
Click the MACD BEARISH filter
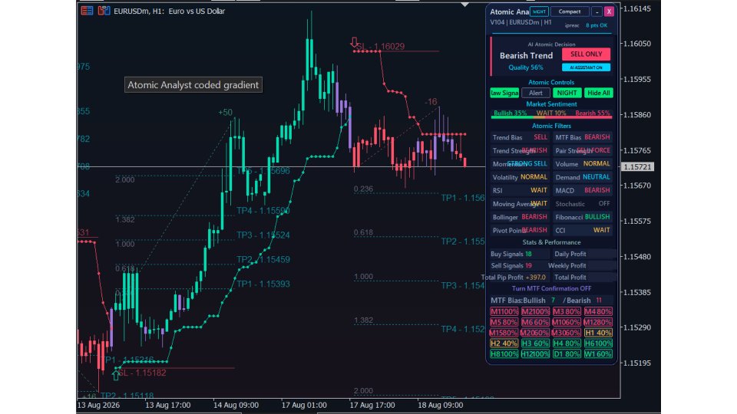click(x=583, y=190)
